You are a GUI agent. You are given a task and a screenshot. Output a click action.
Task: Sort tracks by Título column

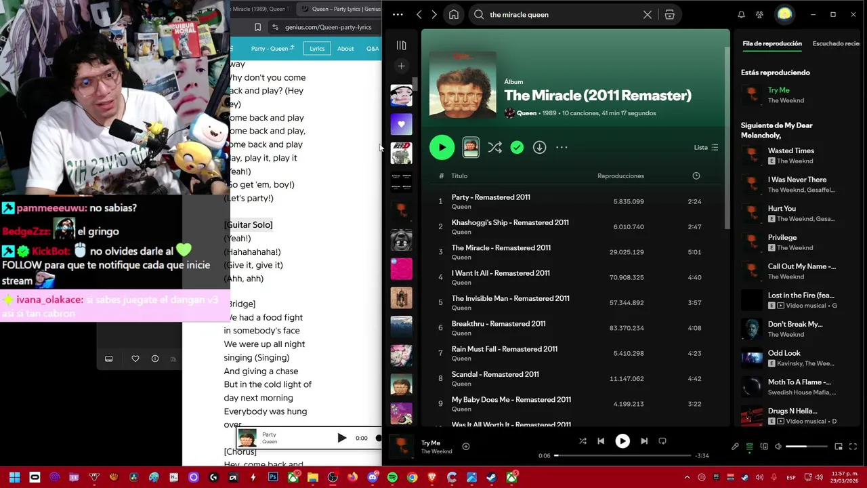tap(459, 176)
